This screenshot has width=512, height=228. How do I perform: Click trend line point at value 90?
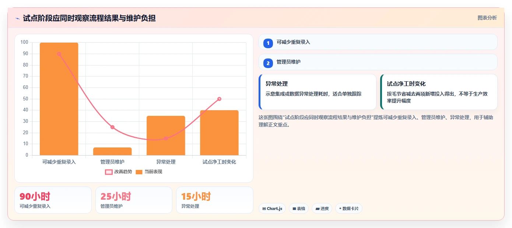pos(59,54)
